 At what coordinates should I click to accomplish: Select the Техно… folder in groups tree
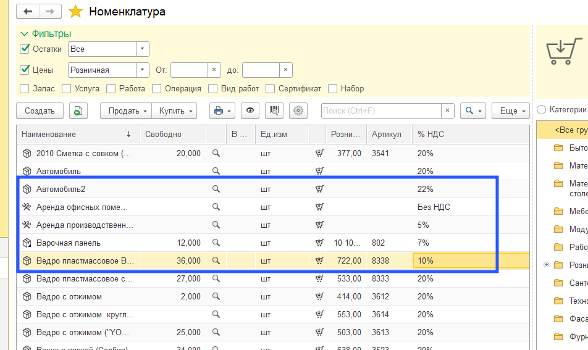pos(571,301)
